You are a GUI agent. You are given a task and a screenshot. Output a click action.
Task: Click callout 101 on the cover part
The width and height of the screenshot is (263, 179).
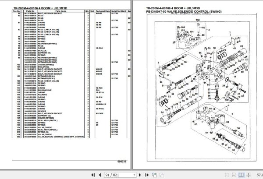[192, 32]
